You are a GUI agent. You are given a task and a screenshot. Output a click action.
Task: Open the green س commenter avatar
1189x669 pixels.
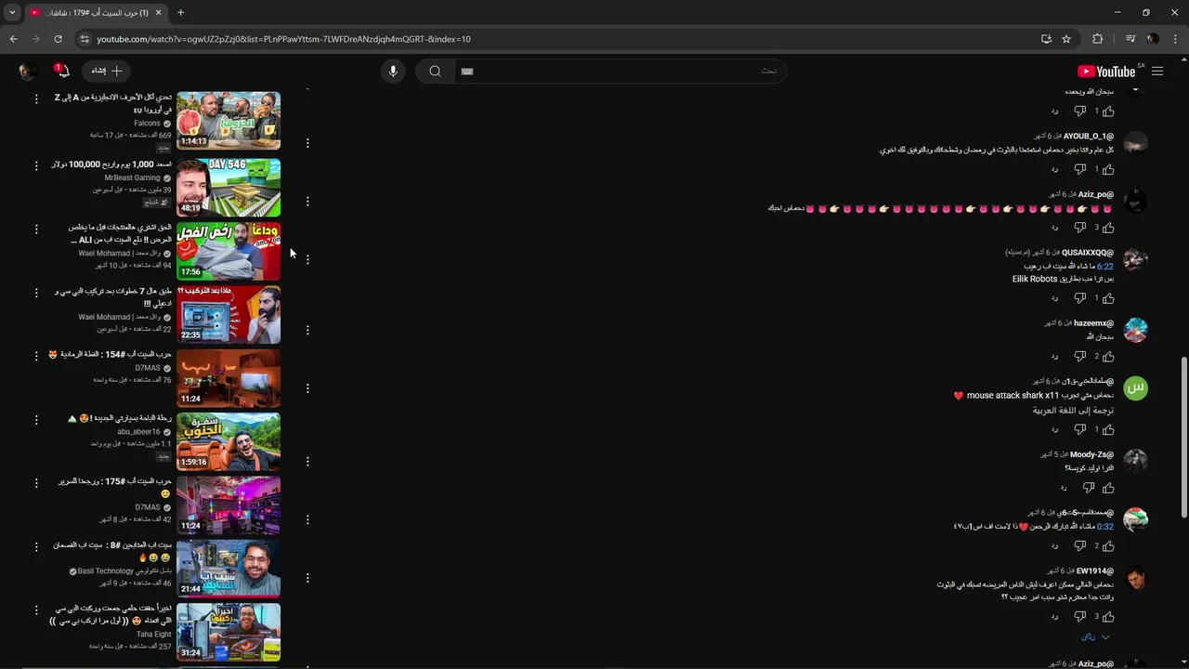[1135, 387]
